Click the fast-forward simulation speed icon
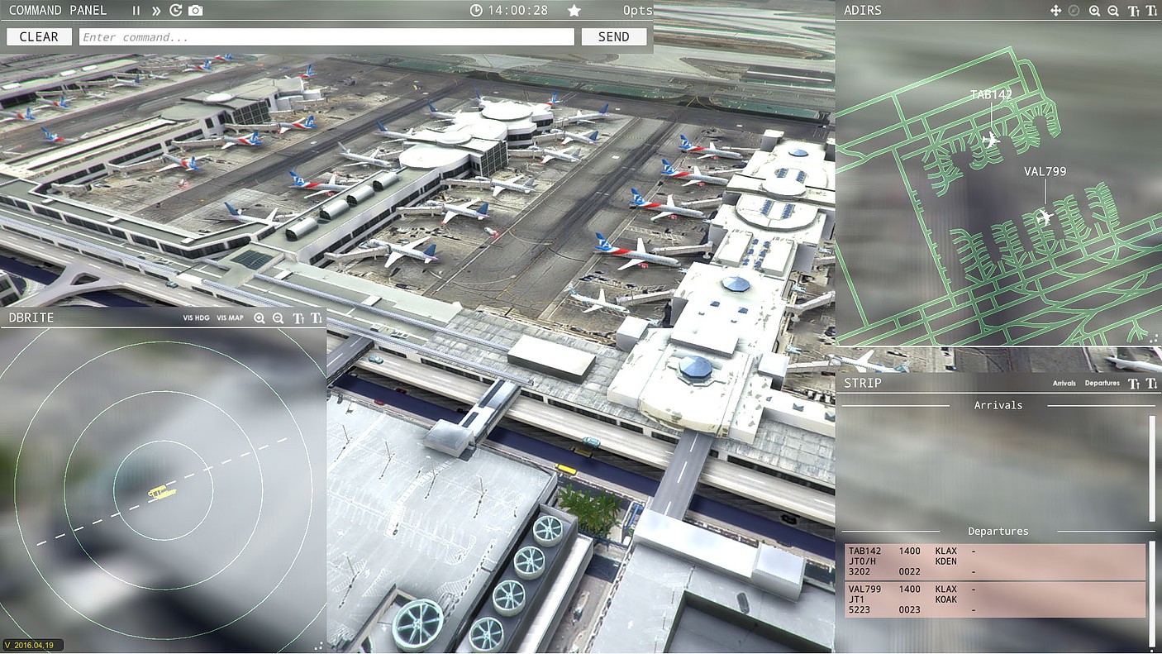 pos(155,10)
